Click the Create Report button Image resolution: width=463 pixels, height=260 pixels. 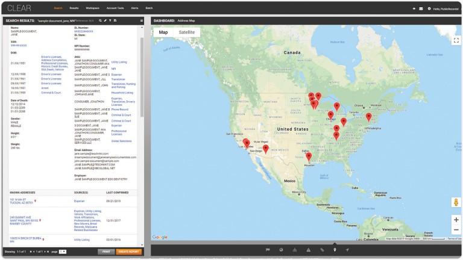click(x=129, y=252)
